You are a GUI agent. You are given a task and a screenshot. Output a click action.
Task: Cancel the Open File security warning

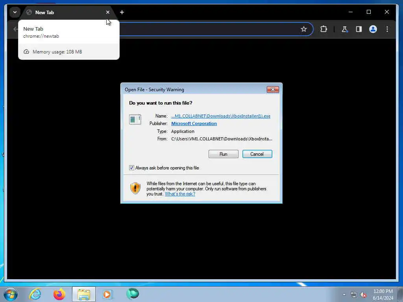pos(257,154)
